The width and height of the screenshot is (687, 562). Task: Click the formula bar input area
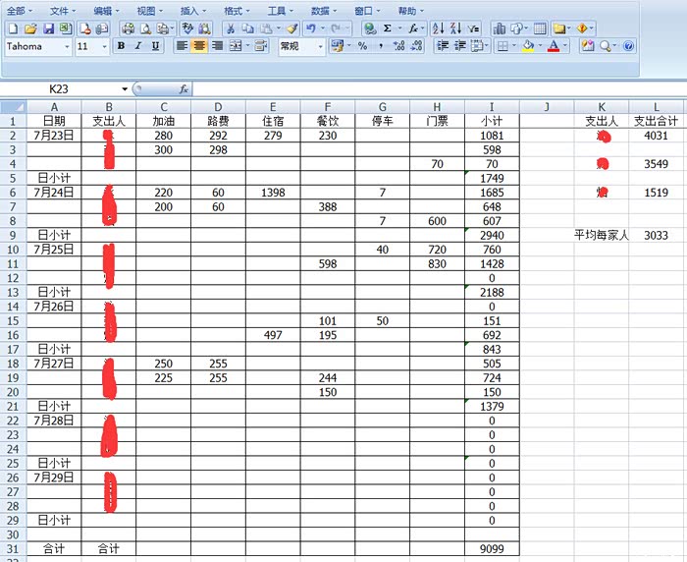point(440,89)
